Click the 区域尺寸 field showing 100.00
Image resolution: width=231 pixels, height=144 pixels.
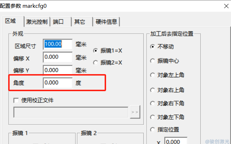pos(58,44)
